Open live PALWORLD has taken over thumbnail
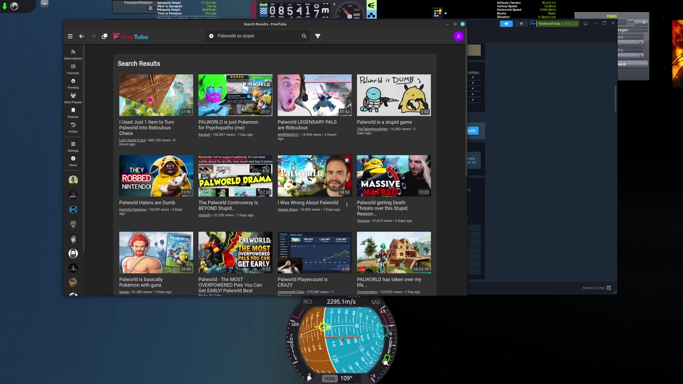Image resolution: width=683 pixels, height=384 pixels. click(x=394, y=252)
